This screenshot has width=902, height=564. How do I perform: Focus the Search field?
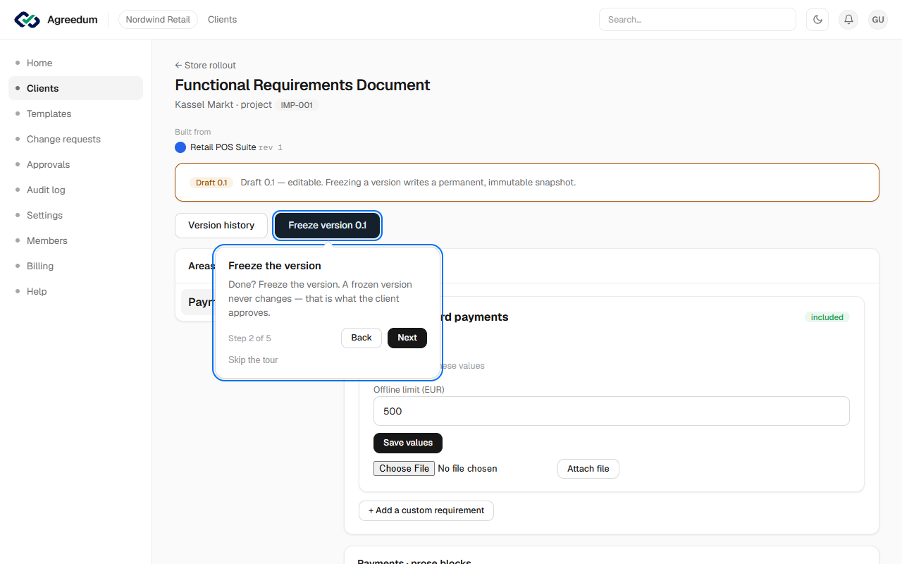tap(697, 20)
